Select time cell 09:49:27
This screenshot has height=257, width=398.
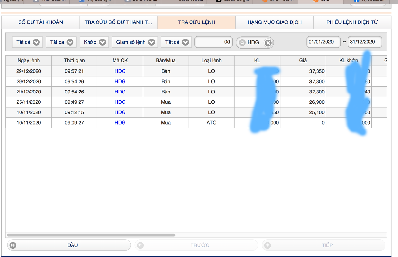[74, 102]
